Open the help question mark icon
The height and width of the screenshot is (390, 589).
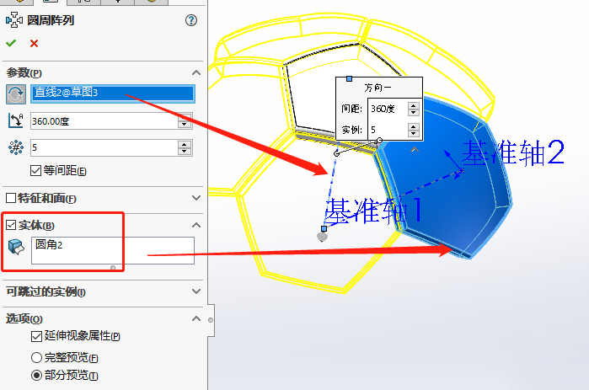tap(191, 20)
